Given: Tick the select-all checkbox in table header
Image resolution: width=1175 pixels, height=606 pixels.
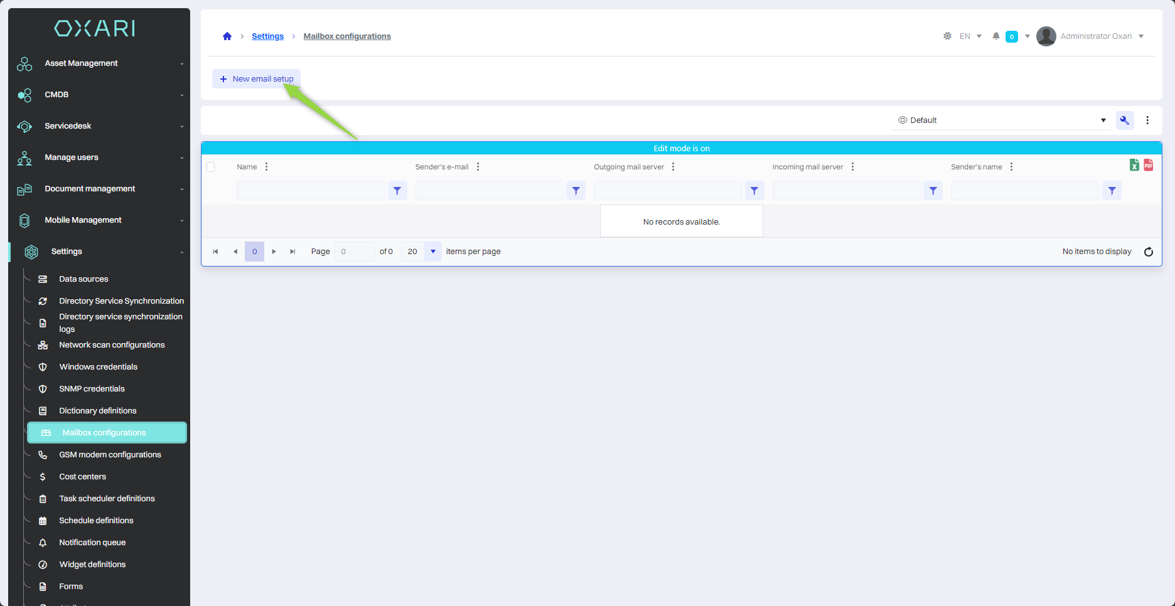Looking at the screenshot, I should click(x=211, y=167).
